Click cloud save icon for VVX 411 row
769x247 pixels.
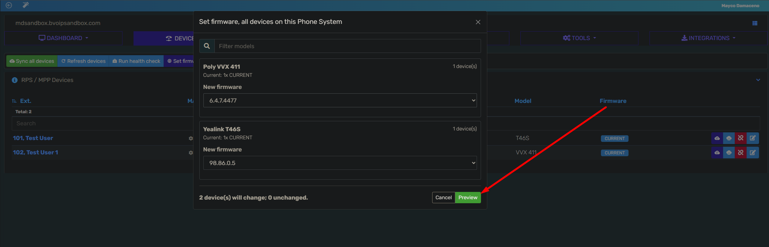[x=729, y=153]
